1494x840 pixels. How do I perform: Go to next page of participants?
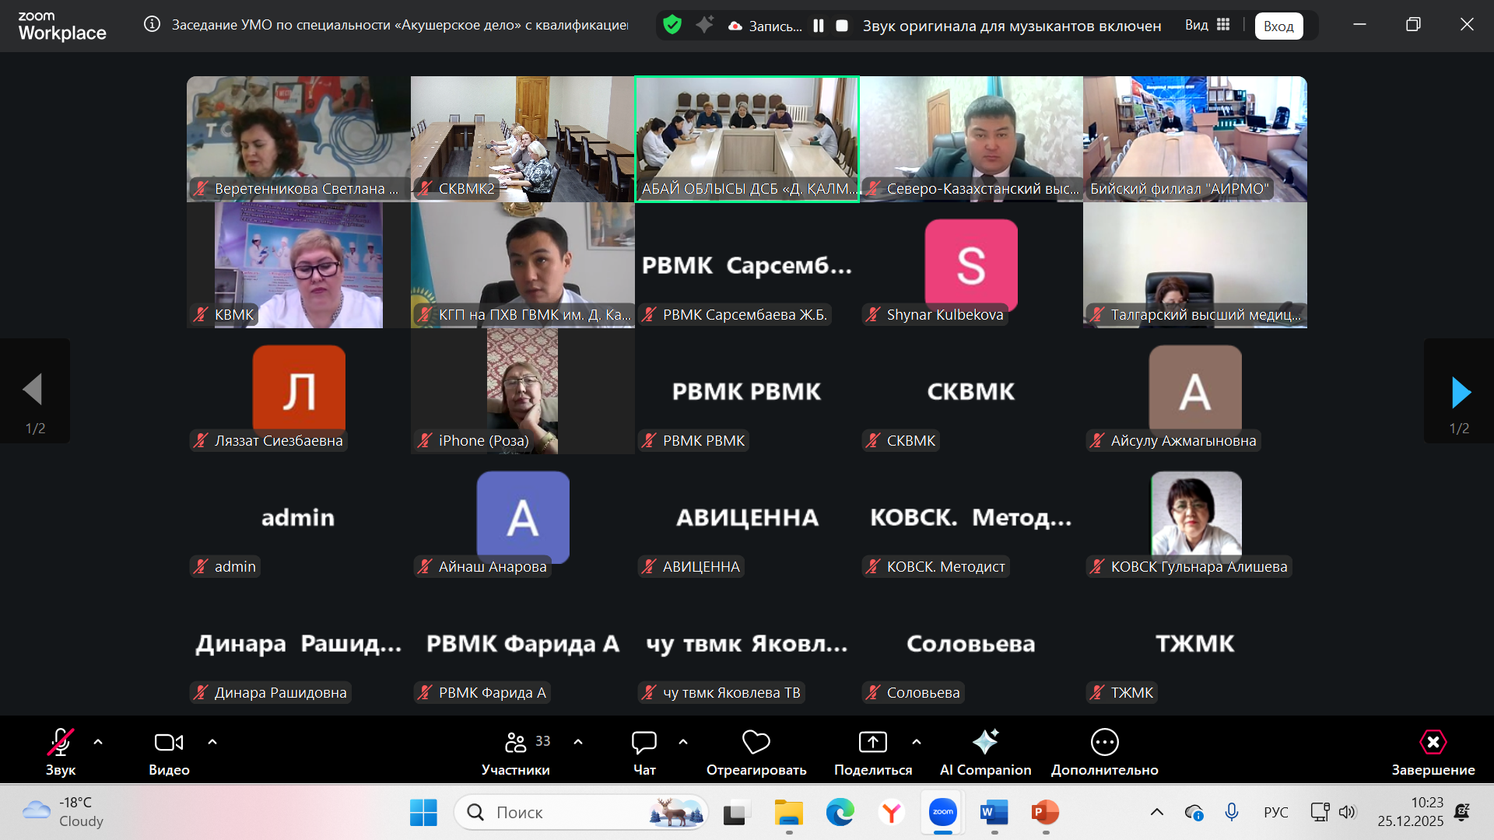coord(1460,392)
